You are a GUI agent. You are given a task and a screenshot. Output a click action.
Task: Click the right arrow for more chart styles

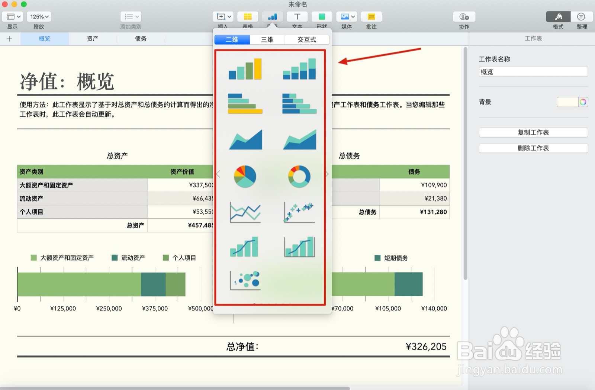tap(327, 174)
